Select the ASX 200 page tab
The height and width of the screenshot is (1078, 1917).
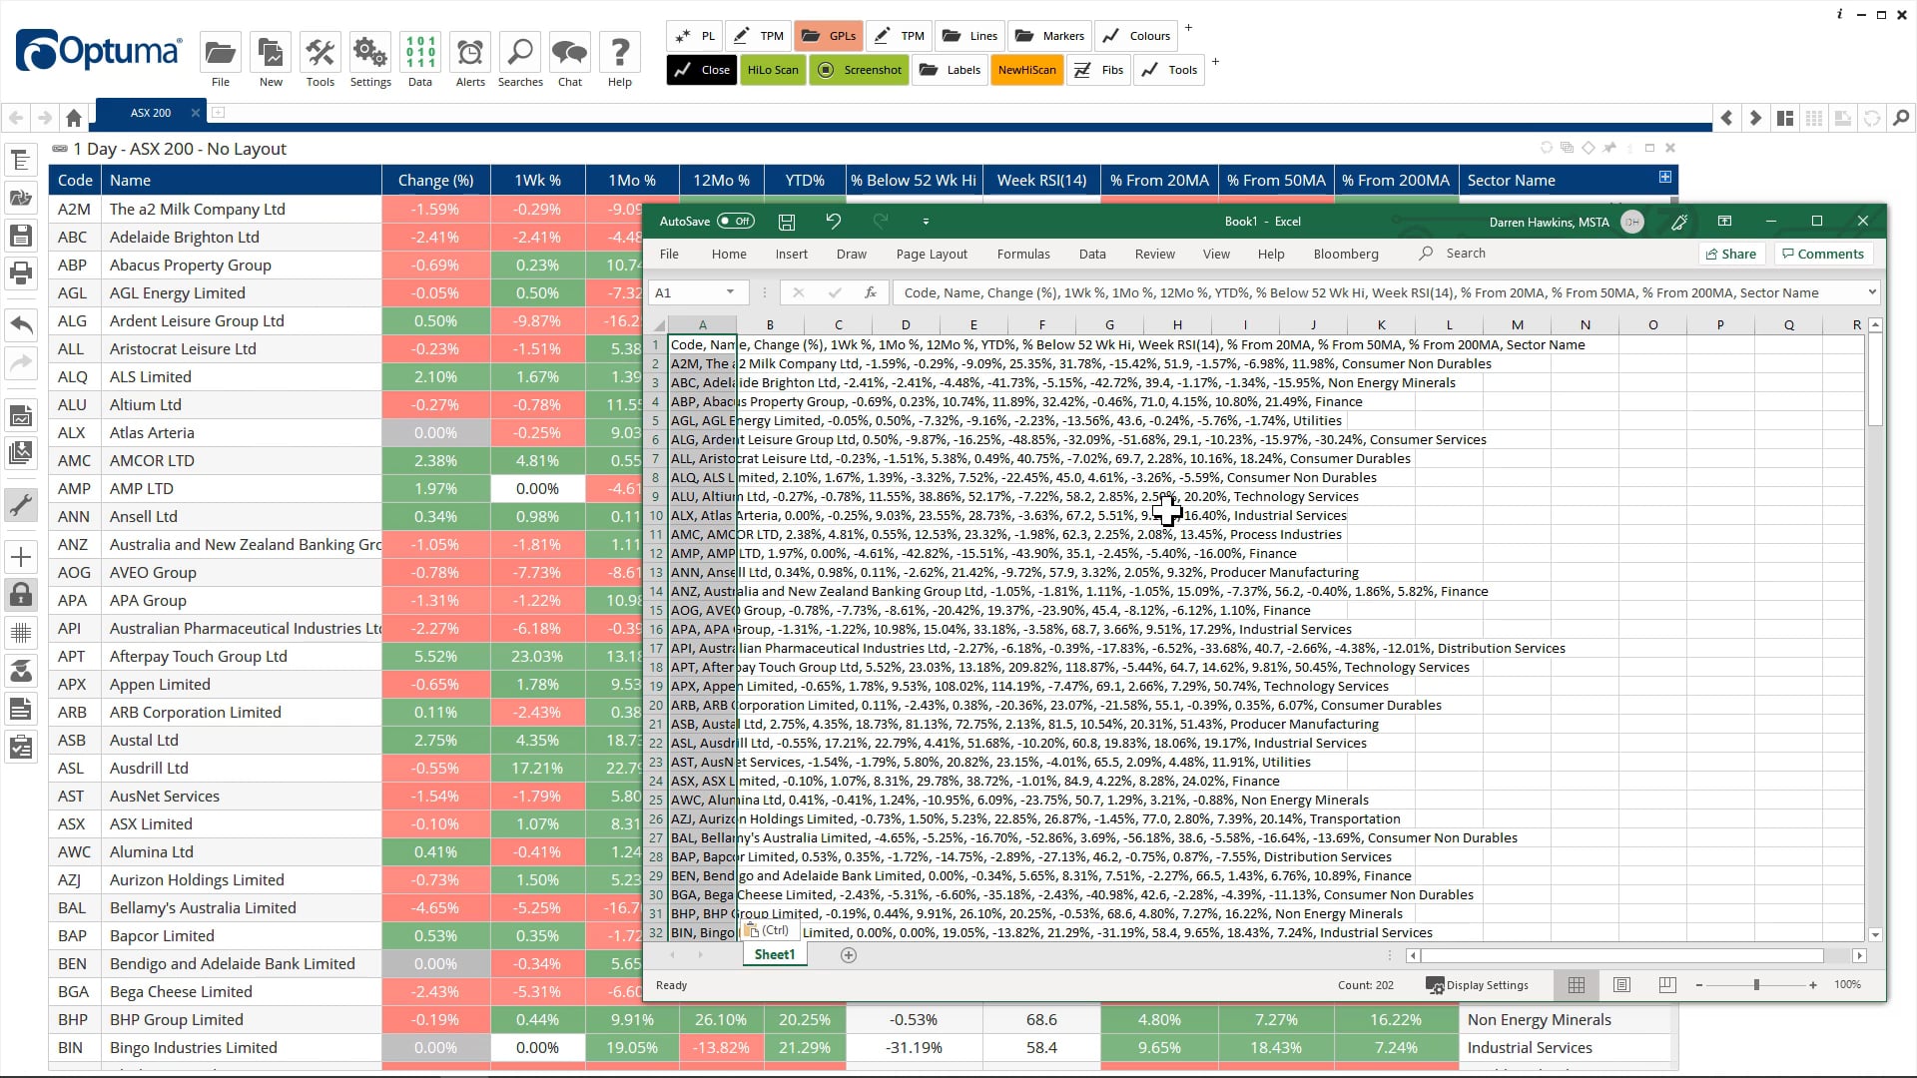[151, 113]
